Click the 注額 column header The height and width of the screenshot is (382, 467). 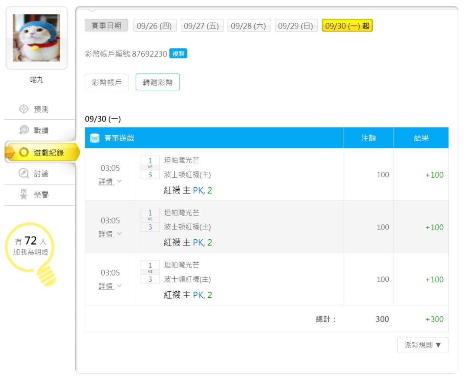[368, 138]
